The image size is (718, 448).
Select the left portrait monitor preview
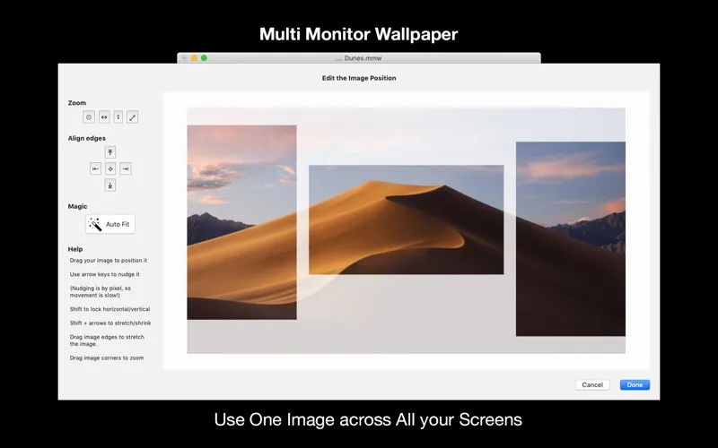tap(241, 222)
